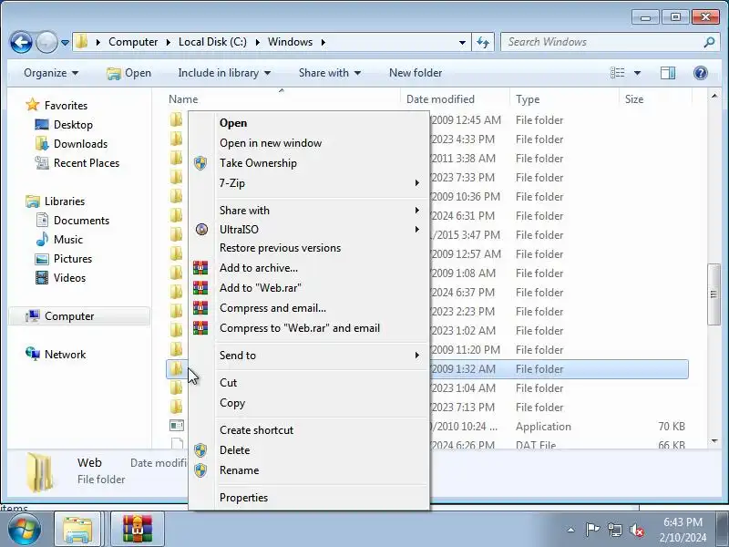Expand 7-Zip submenu
Viewport: 729px width, 547px height.
(308, 183)
